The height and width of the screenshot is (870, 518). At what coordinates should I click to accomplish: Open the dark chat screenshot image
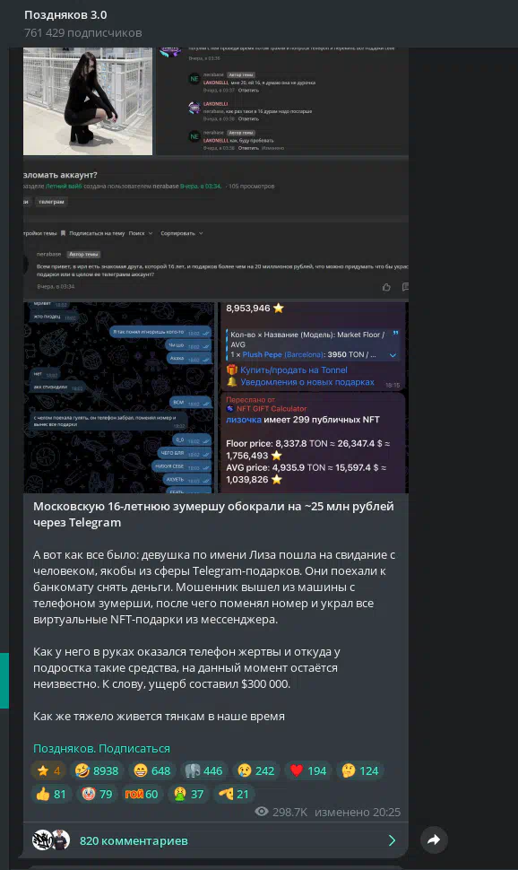pyautogui.click(x=118, y=397)
